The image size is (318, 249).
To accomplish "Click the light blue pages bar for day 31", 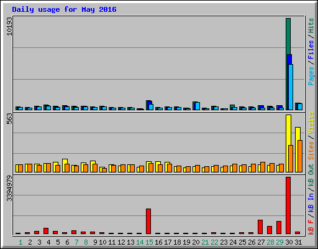I will [x=300, y=107].
